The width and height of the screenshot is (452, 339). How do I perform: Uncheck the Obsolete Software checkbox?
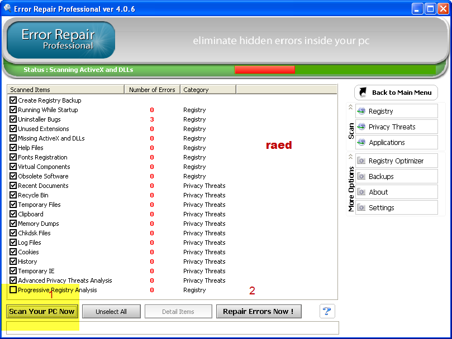pos(13,176)
